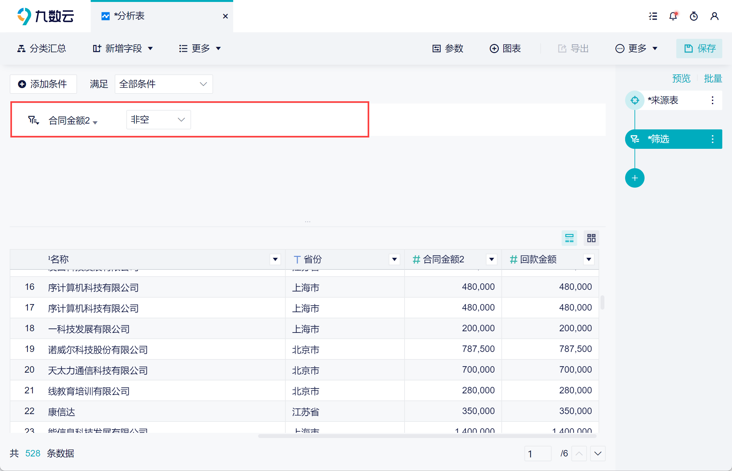
Task: Select the 来源表 step node
Action: [x=662, y=100]
